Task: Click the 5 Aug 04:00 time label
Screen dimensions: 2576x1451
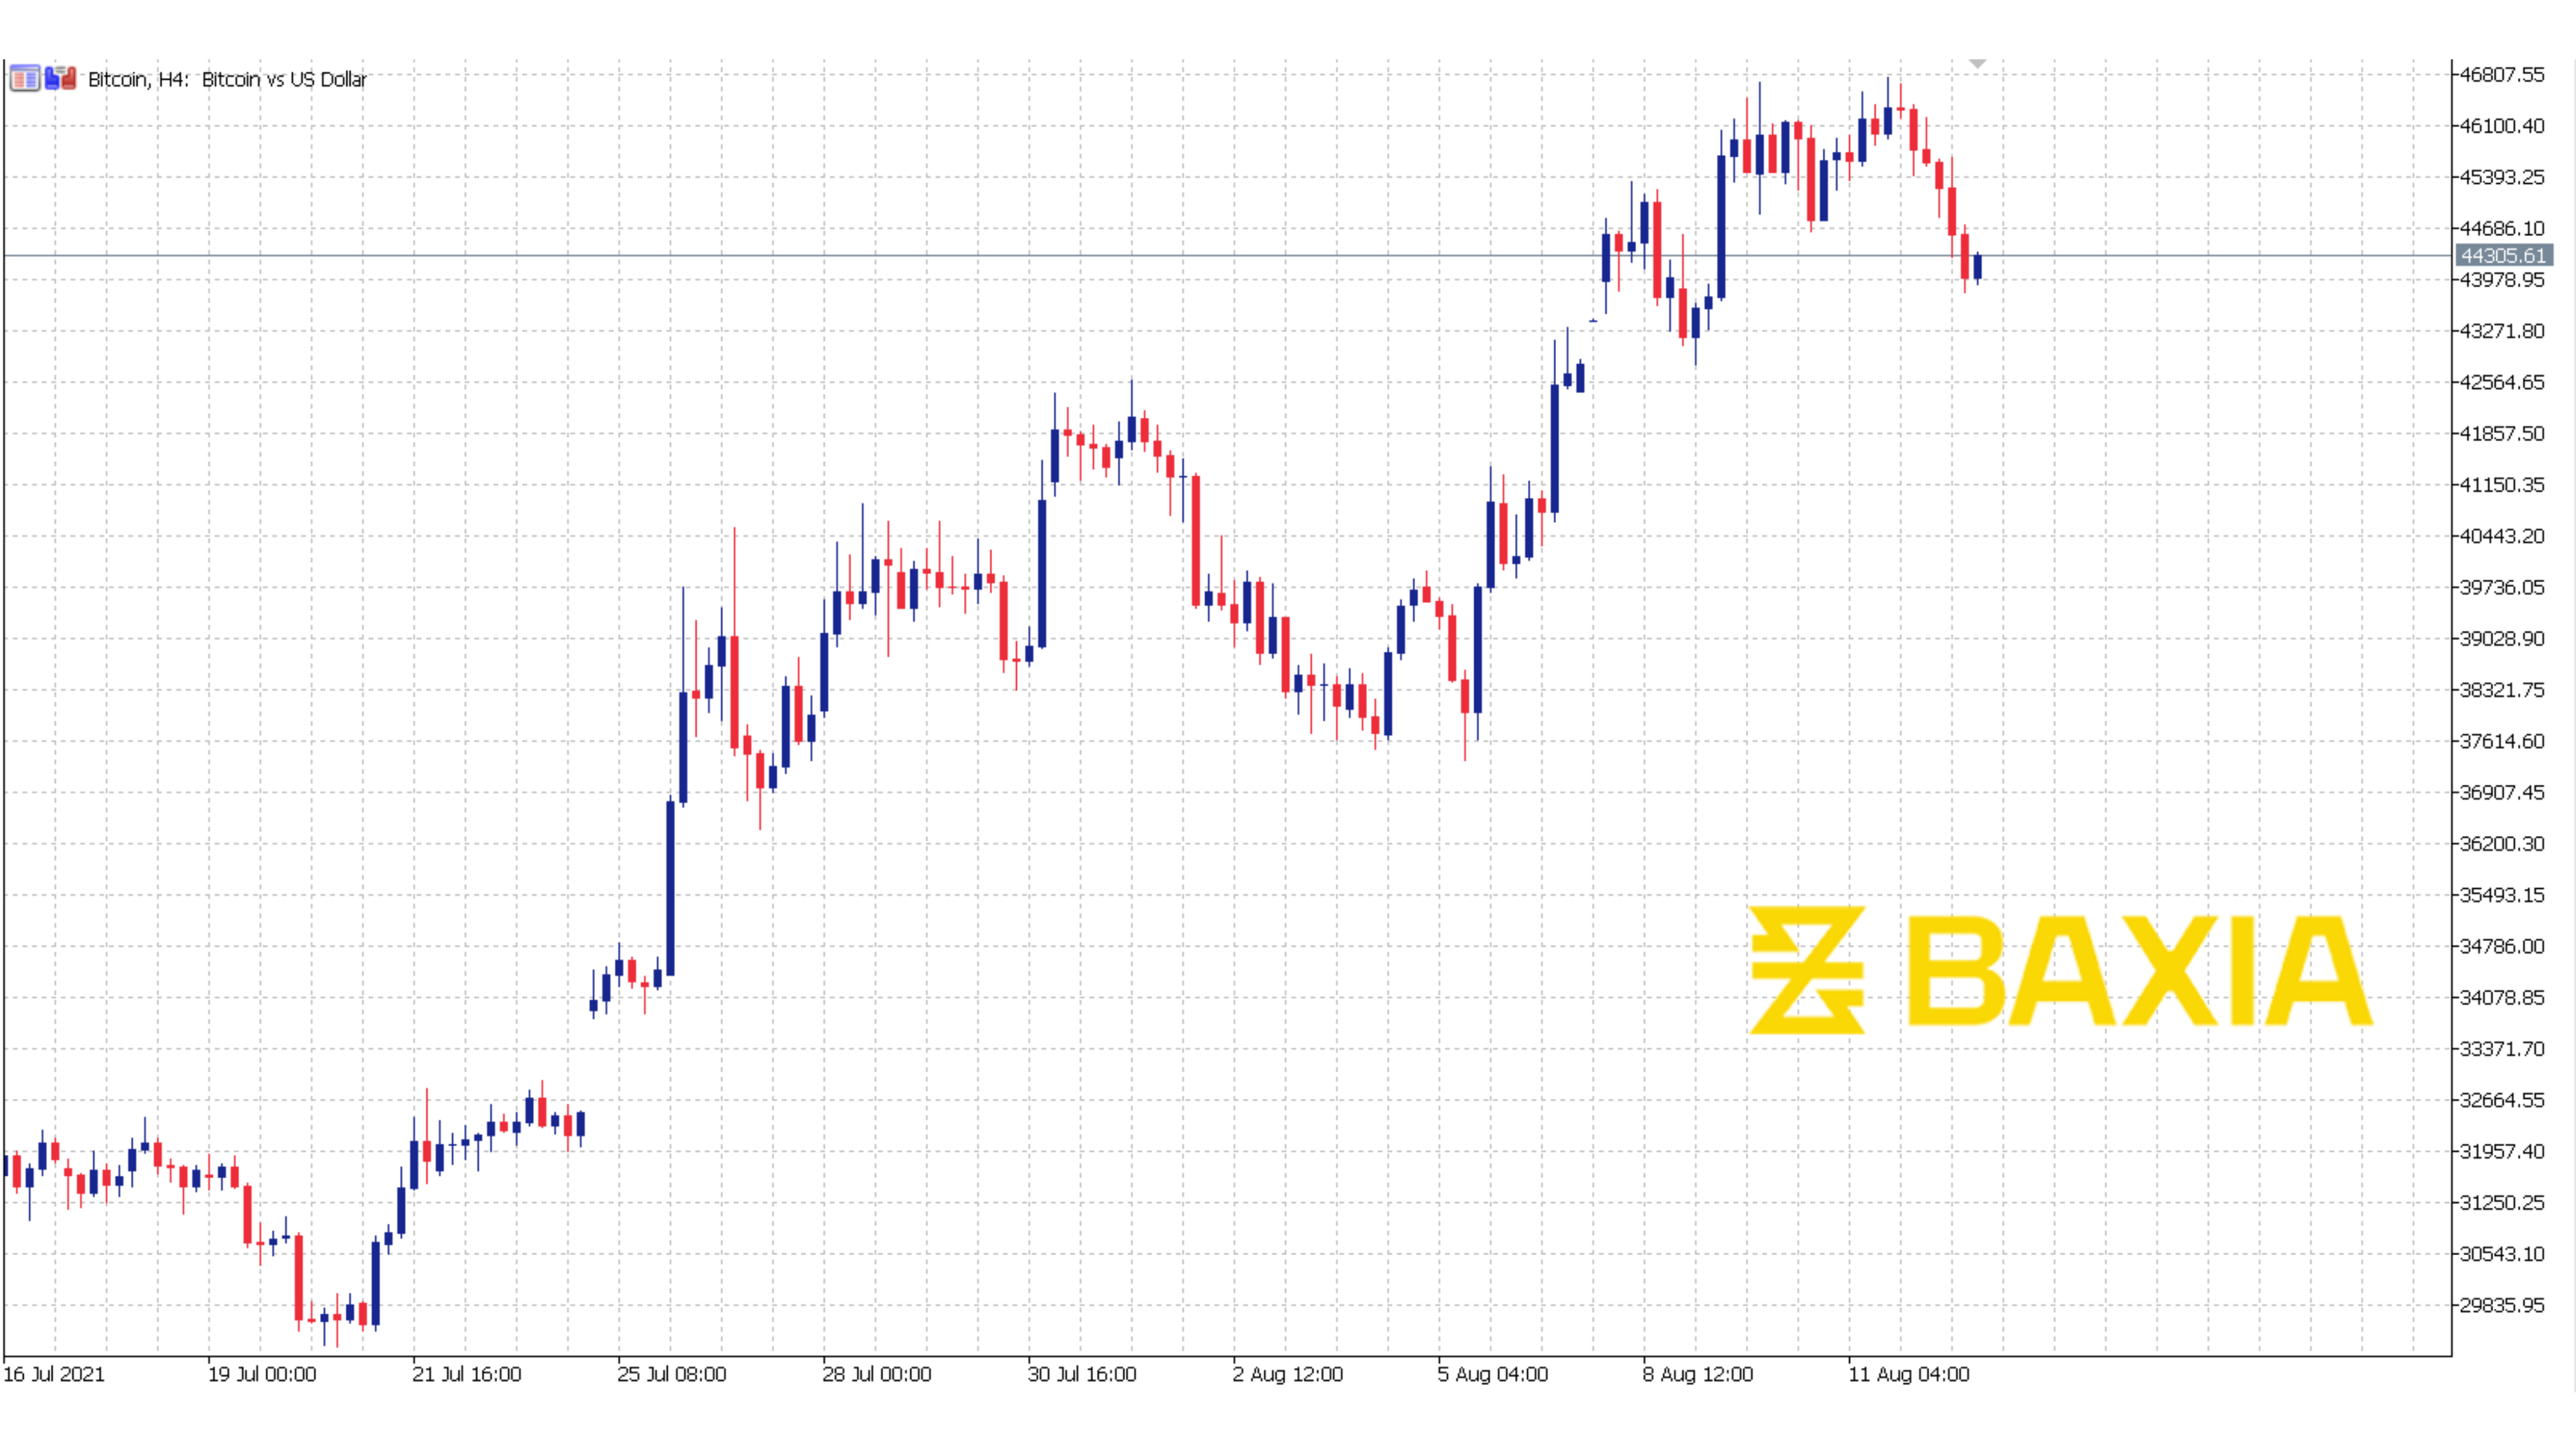Action: coord(1493,1374)
